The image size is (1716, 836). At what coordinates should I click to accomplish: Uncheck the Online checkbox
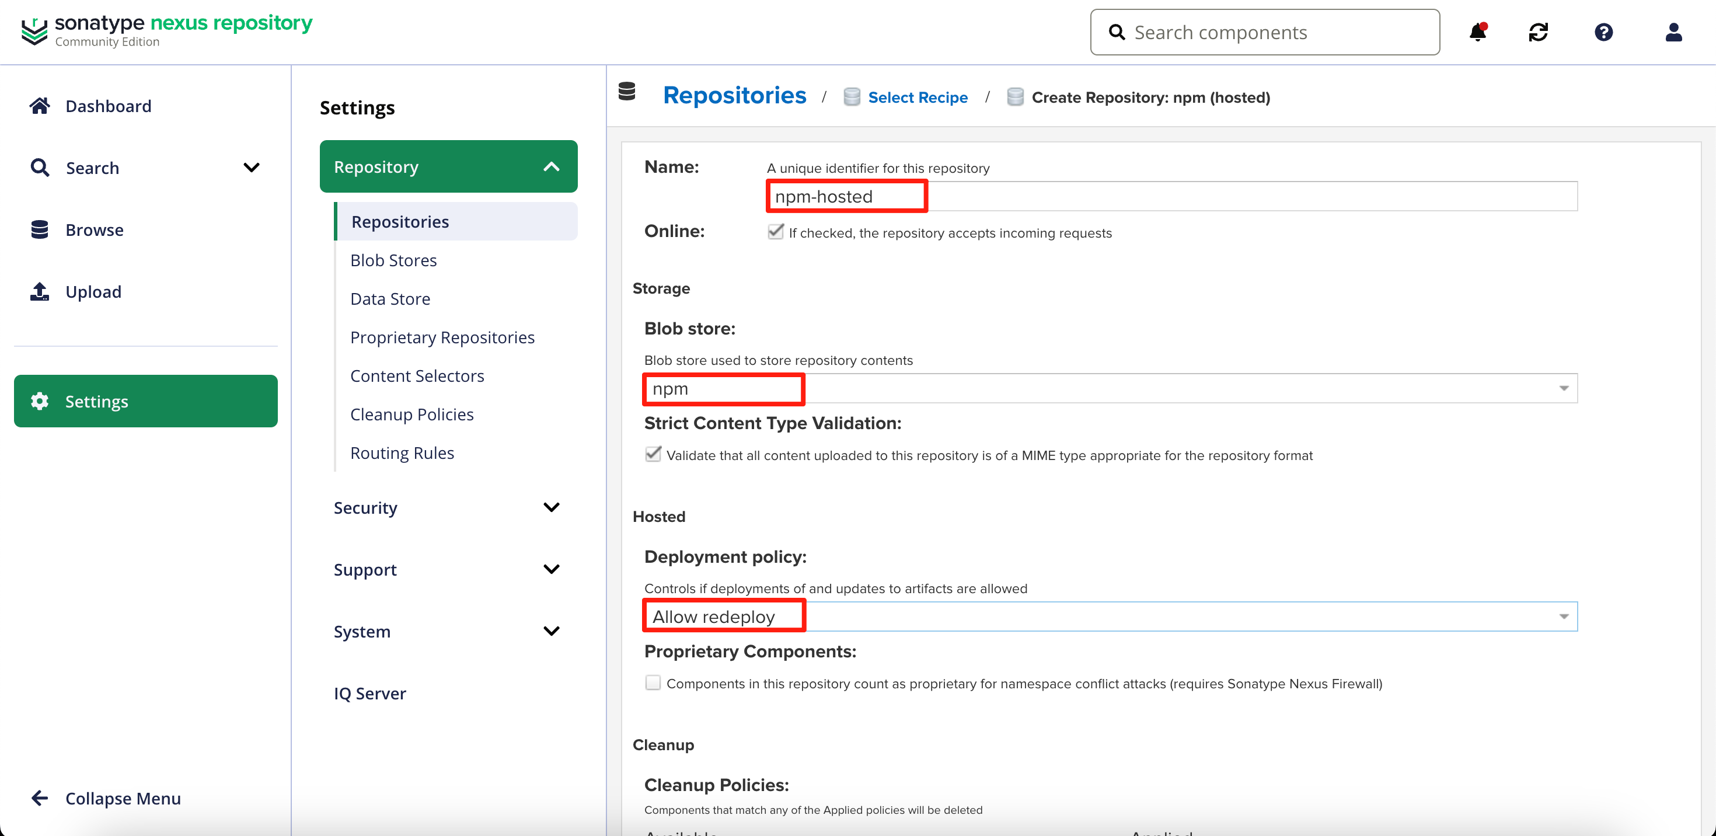[775, 232]
